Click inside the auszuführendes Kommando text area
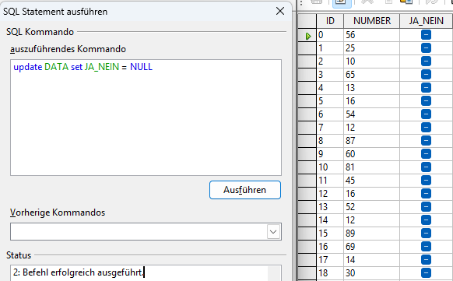This screenshot has height=281, width=453. coord(146,118)
